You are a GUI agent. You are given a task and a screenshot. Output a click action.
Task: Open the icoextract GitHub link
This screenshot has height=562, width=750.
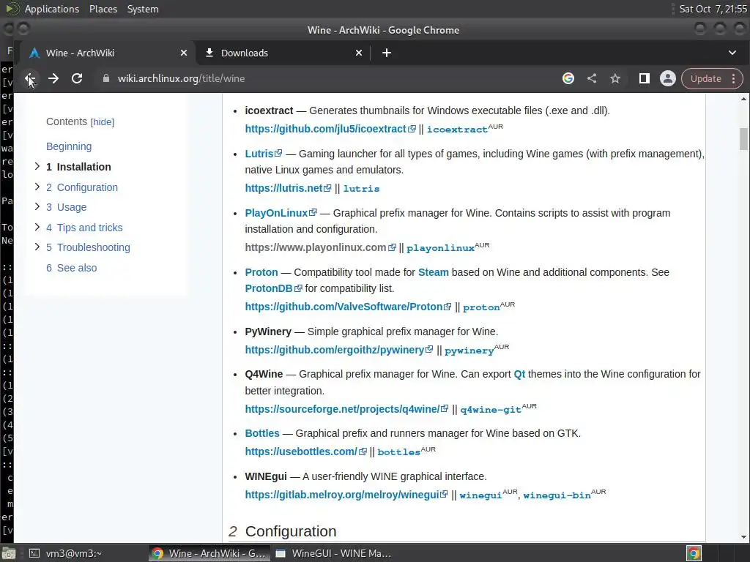330,129
